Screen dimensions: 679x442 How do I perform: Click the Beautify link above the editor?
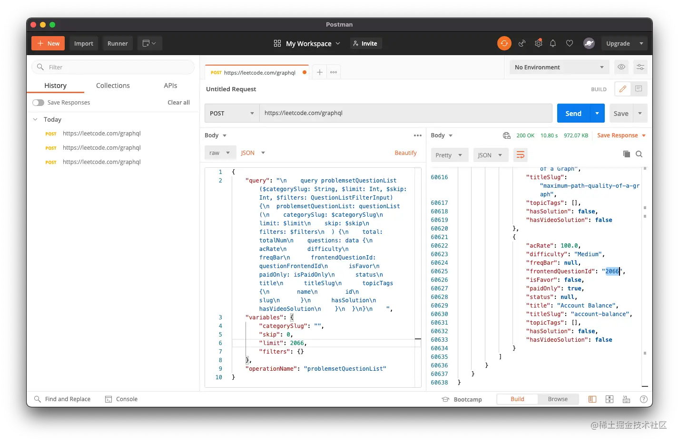[x=405, y=153]
